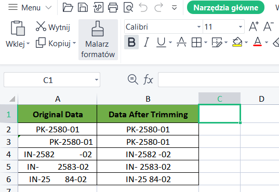The width and height of the screenshot is (279, 192).
Task: Select column D header
Action: pos(261,99)
